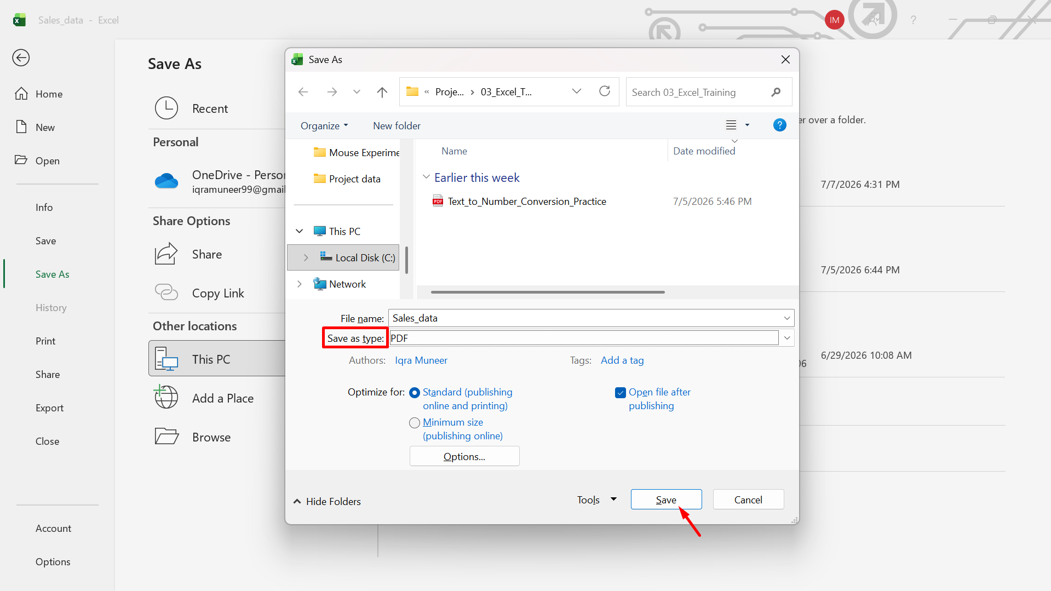Go forward in the Save As dialog

(332, 91)
